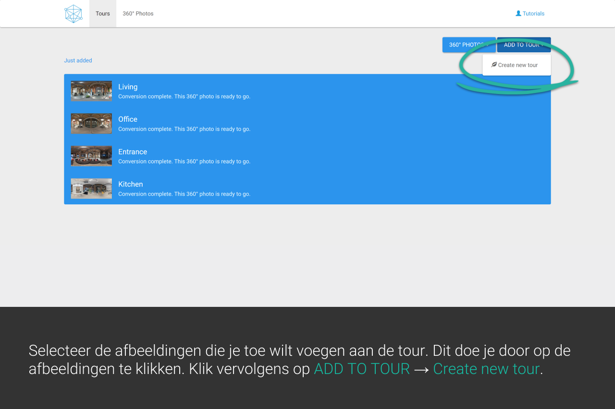
Task: Select the Living panorama thumbnail
Action: point(91,91)
